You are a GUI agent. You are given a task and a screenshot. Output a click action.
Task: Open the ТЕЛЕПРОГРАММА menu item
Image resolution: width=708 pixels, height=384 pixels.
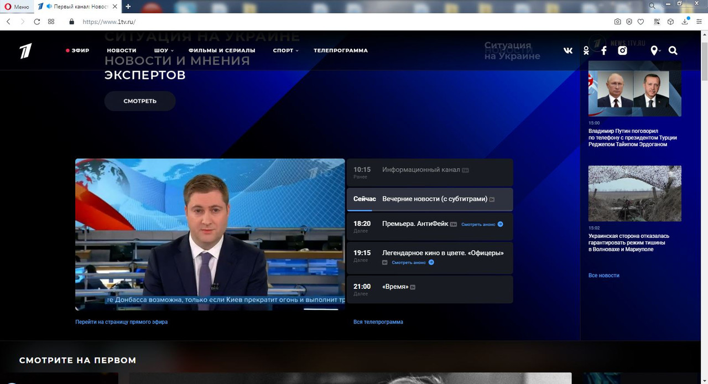341,50
